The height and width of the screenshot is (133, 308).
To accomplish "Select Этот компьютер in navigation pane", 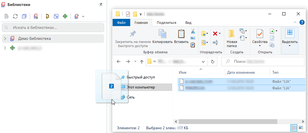I will click(141, 87).
